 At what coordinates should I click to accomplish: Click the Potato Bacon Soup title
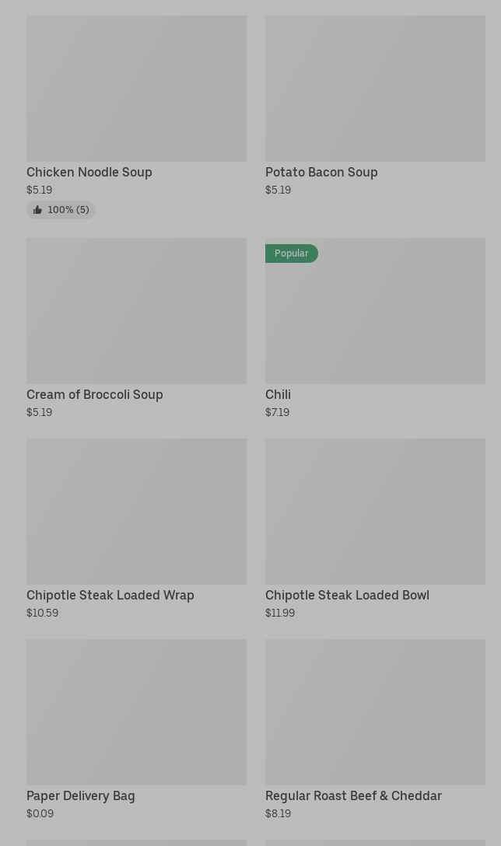321,172
